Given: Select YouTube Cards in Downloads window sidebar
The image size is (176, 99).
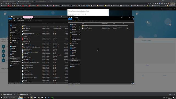Looking at the screenshot, I should [15, 31].
